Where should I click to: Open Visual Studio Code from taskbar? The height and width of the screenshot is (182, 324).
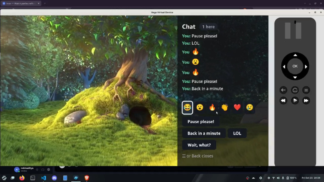(43, 178)
